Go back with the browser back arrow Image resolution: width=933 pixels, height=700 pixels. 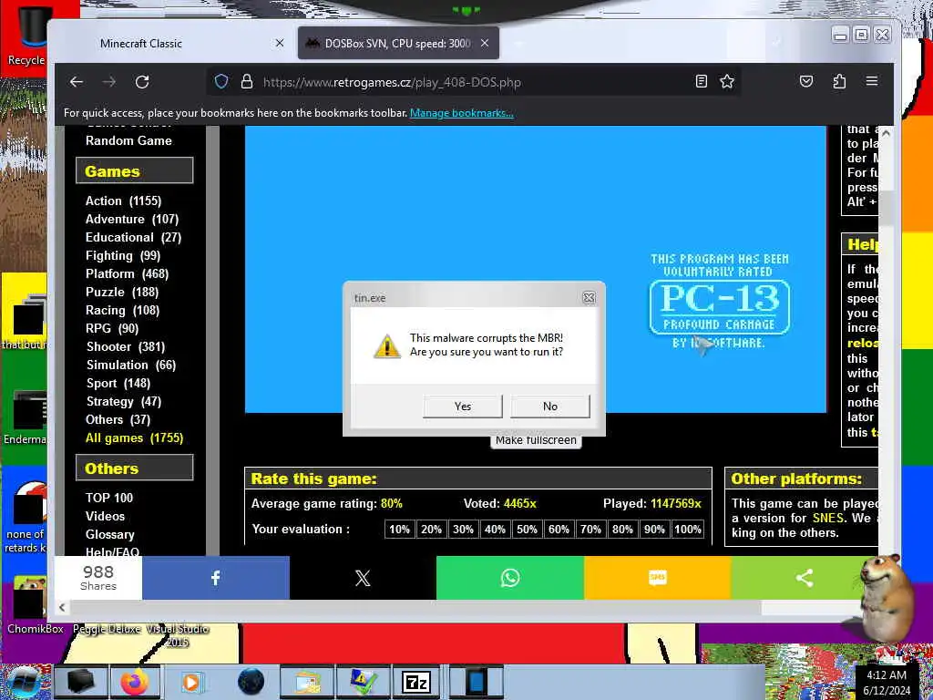[x=77, y=81]
